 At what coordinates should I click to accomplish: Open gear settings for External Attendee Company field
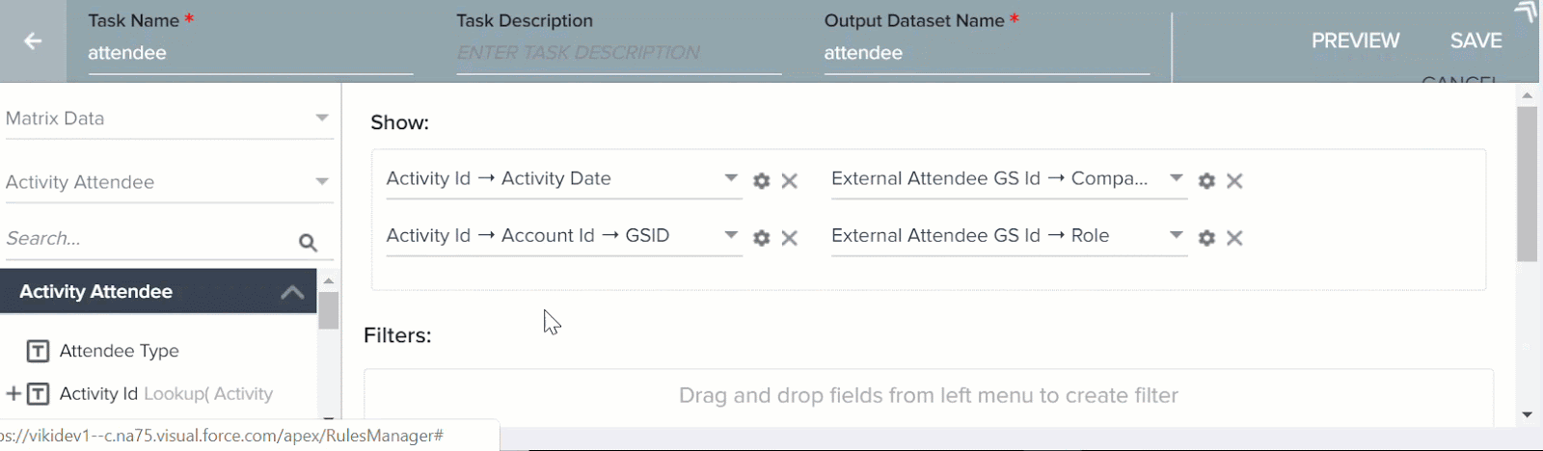point(1206,180)
